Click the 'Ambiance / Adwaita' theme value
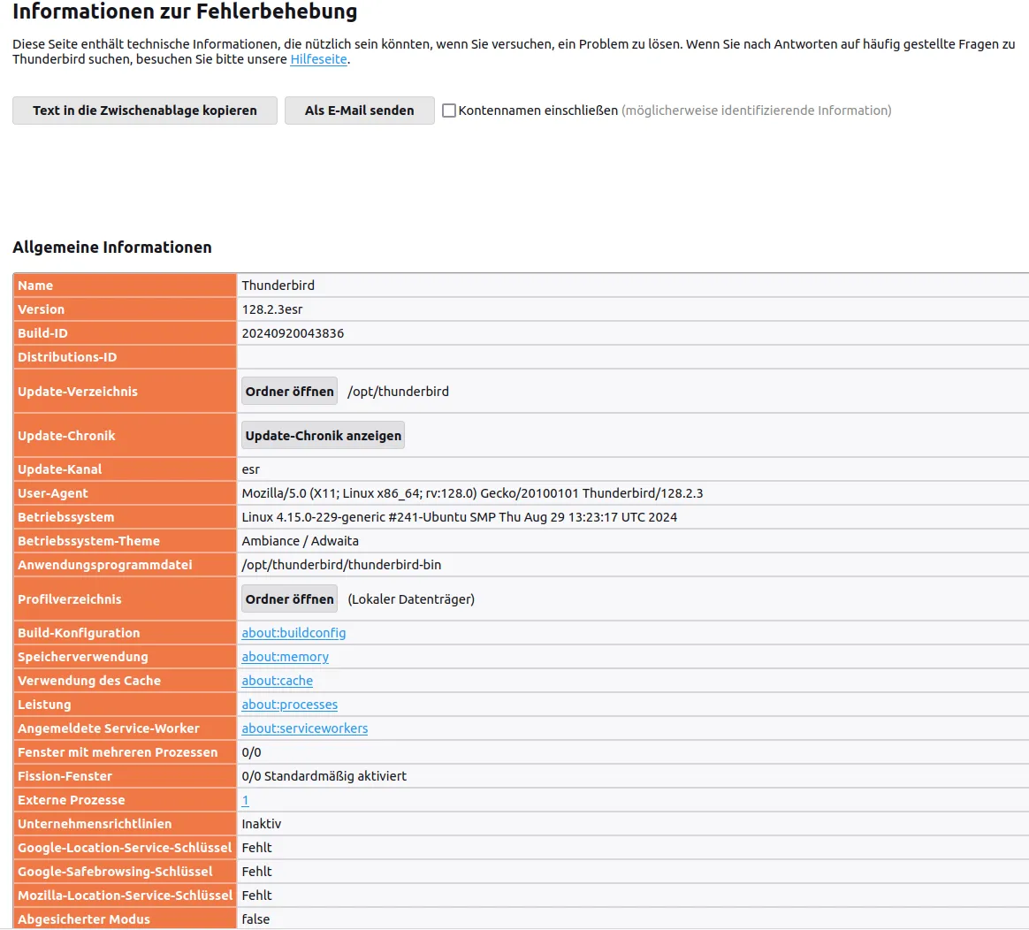The height and width of the screenshot is (930, 1029). point(300,541)
